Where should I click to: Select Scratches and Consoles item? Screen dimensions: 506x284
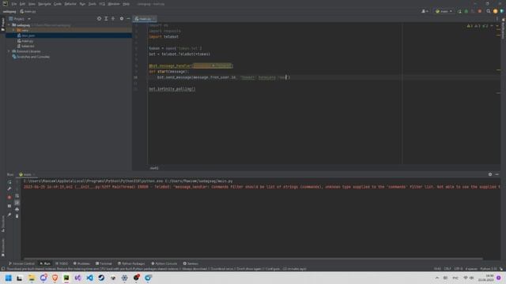pos(31,57)
